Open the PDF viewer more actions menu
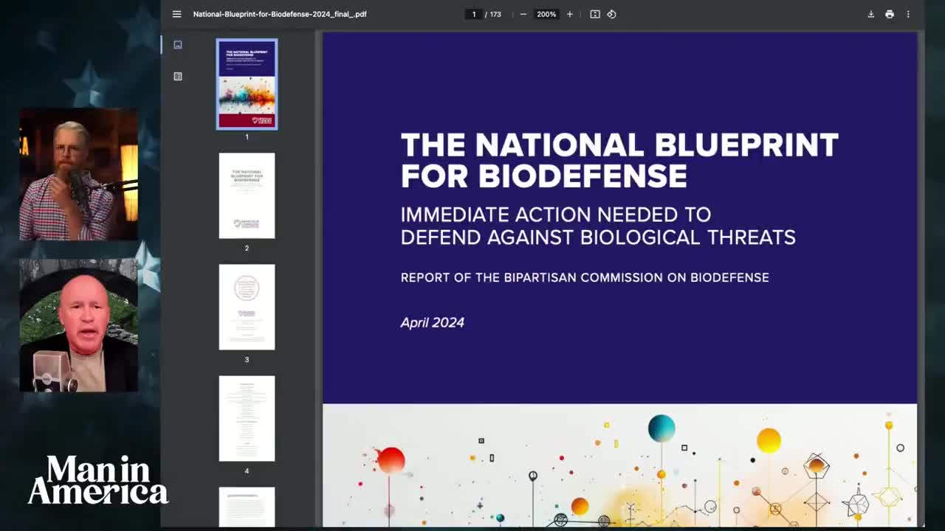The width and height of the screenshot is (945, 531). (908, 14)
